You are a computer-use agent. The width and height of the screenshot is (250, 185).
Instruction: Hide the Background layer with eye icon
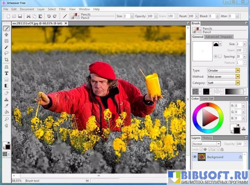[x=195, y=157]
